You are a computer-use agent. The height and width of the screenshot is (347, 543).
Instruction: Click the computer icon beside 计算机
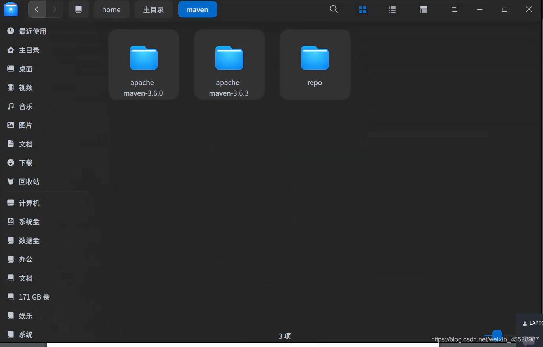[x=11, y=203]
